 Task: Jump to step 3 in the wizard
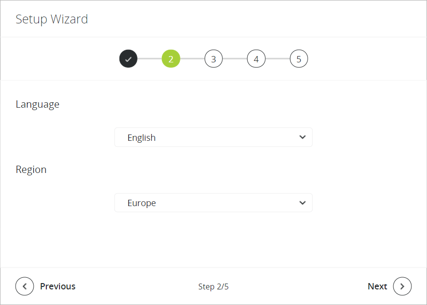213,59
